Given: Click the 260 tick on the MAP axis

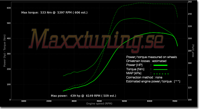Looking at the screenshot, I should [190, 2].
